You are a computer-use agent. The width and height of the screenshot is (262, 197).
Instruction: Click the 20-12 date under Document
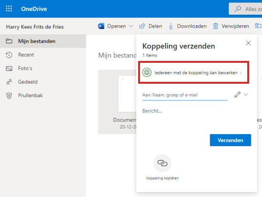[x=128, y=127]
